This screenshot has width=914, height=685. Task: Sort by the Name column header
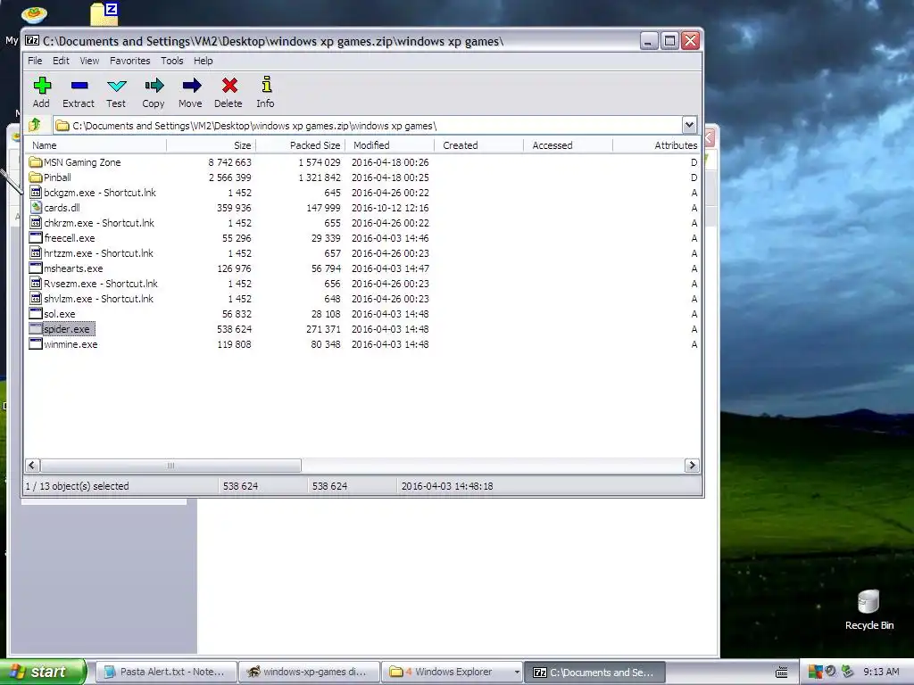point(96,145)
